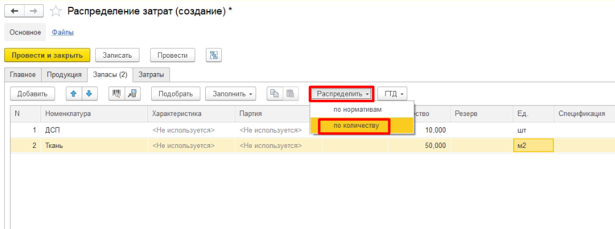Open the Заполнить dropdown

(230, 94)
